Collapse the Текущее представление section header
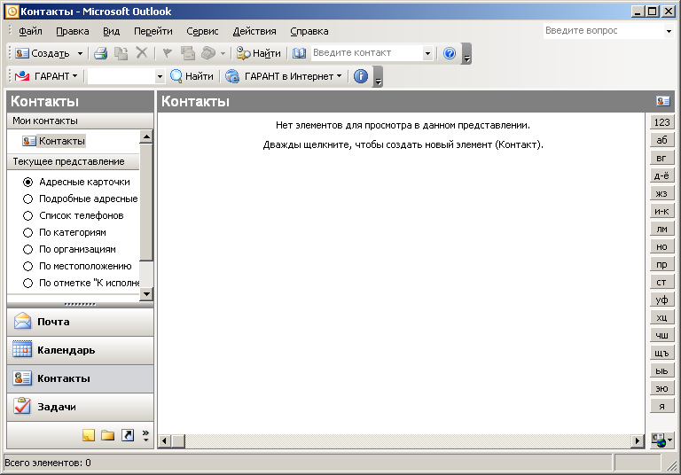Viewport: 681px width, 475px height. 73,161
